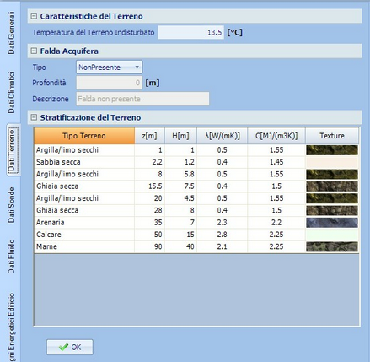Open the Dati Fluido tab
The width and height of the screenshot is (370, 362).
11,257
